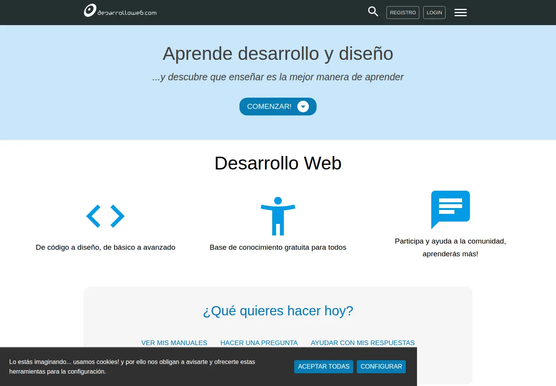Accept all cookies with ACEPTAR TODAS

(324, 367)
